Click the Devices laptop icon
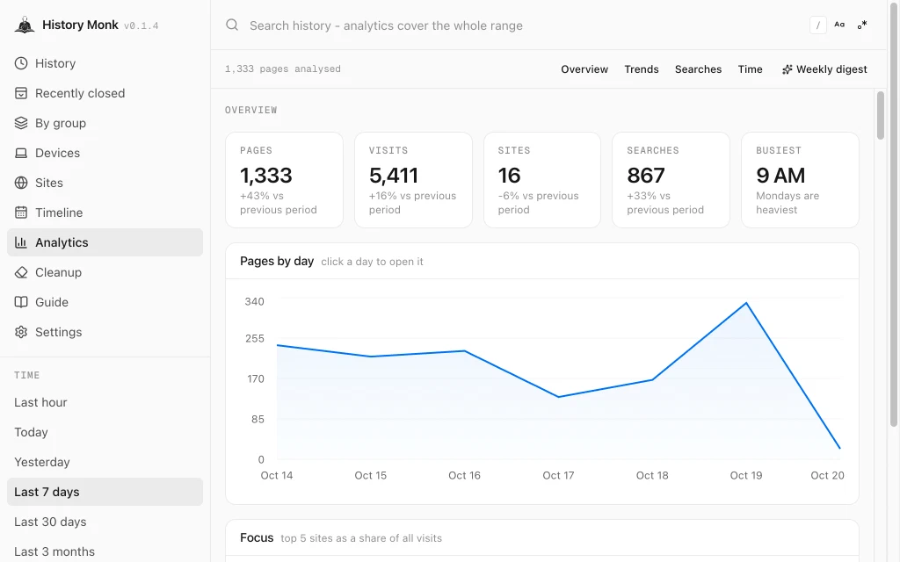Viewport: 900px width, 562px height. click(x=21, y=153)
